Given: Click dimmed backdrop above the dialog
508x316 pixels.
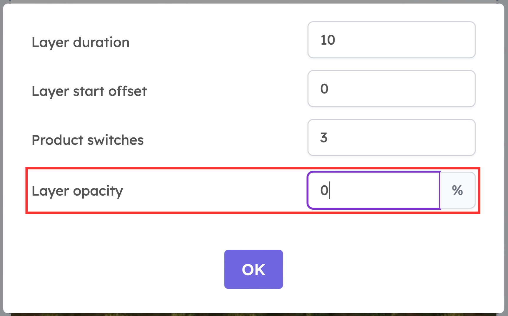Looking at the screenshot, I should point(254,1).
